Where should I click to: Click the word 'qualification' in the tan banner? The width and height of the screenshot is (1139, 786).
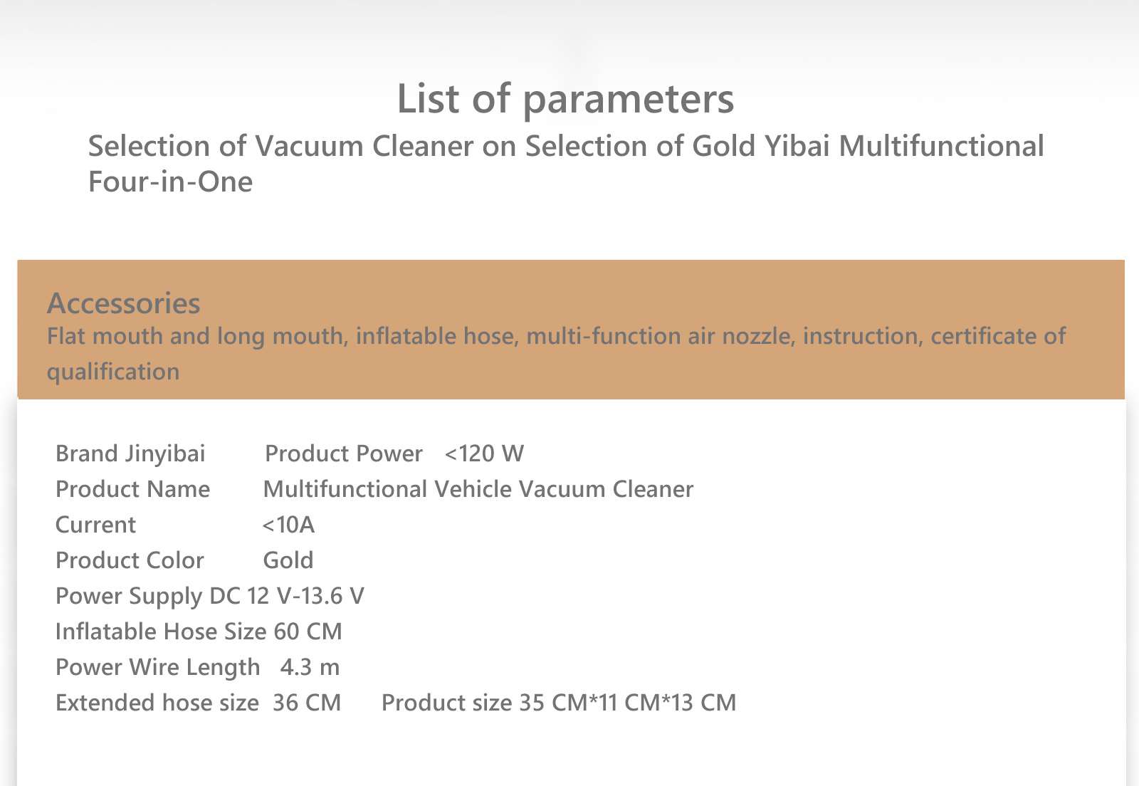pos(113,372)
